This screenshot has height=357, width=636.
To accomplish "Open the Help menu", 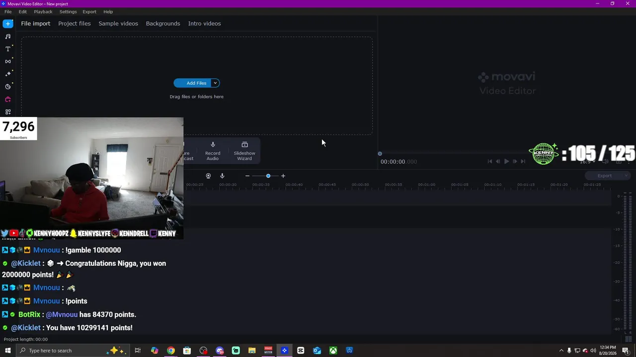I will [x=108, y=12].
